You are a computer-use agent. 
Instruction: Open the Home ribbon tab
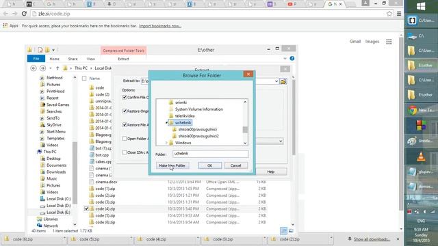pos(54,59)
